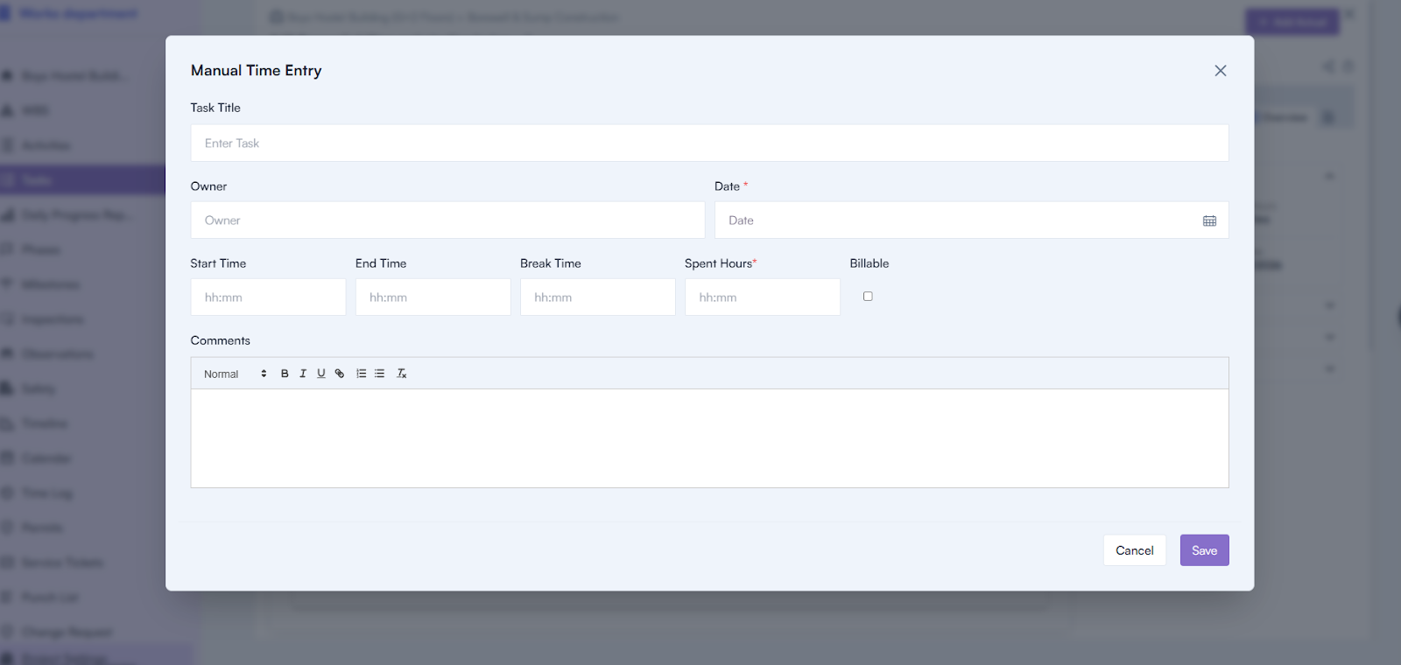Insert a link using the link icon

click(340, 374)
